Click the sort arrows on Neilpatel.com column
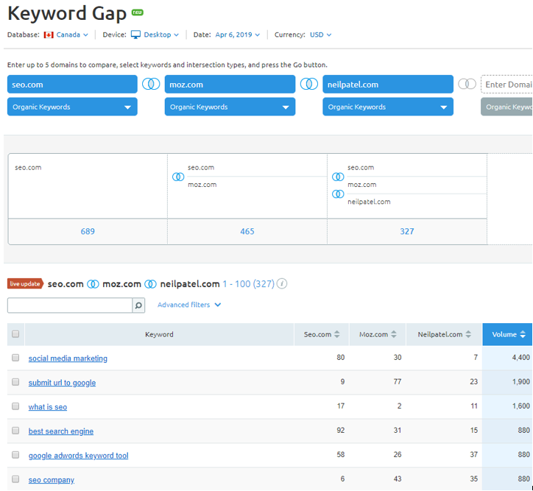This screenshot has width=533, height=491. pos(468,334)
